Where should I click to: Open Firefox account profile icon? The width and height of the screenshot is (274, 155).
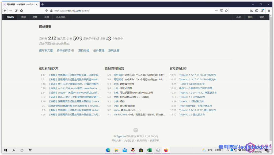pyautogui.click(x=262, y=11)
